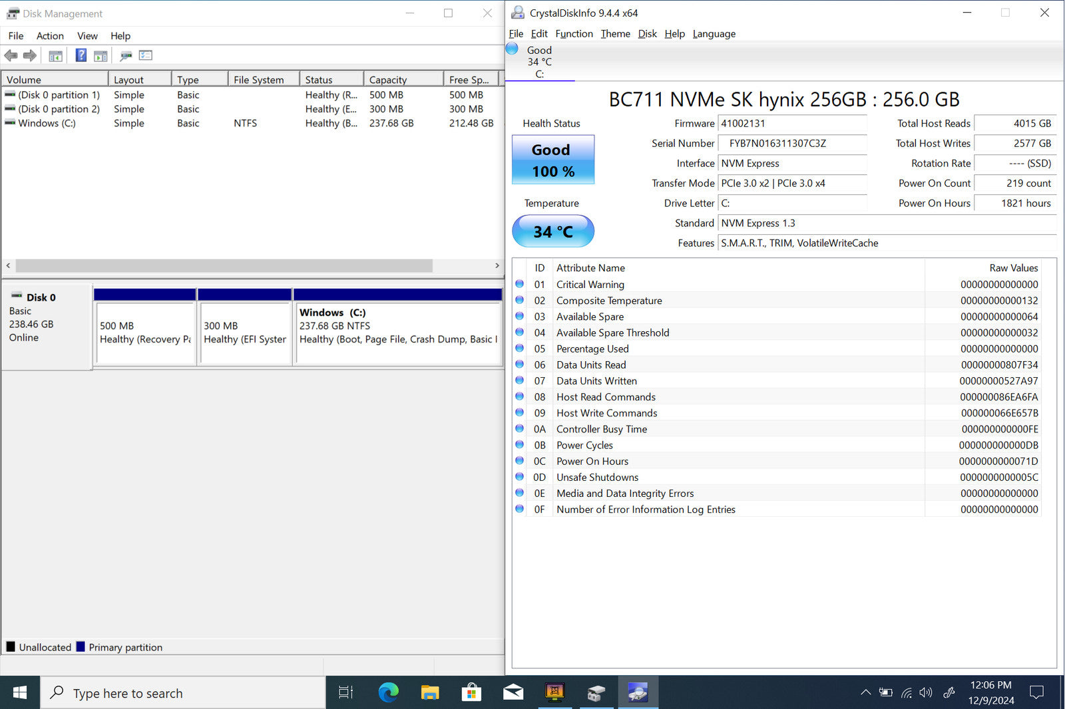Open Microsoft Edge from the taskbar

pyautogui.click(x=388, y=693)
